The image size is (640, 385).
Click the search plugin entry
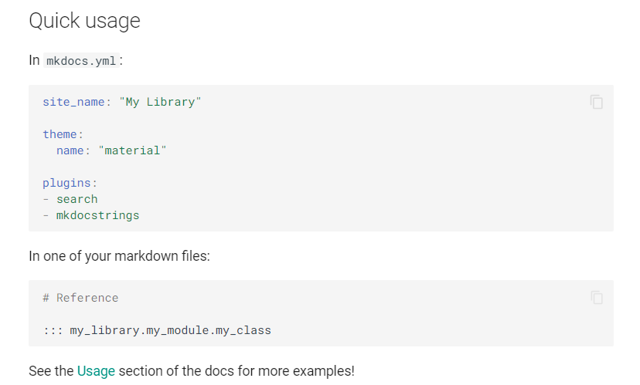77,199
